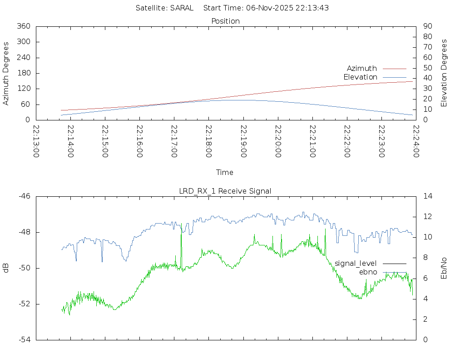Click the 22:21:00 time tick label

click(x=312, y=141)
